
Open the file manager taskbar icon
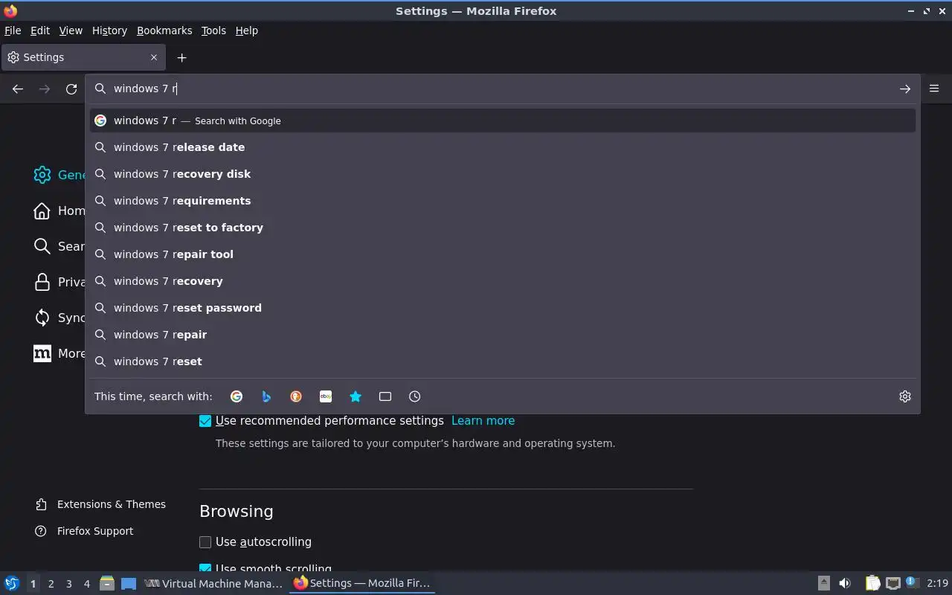pyautogui.click(x=107, y=583)
